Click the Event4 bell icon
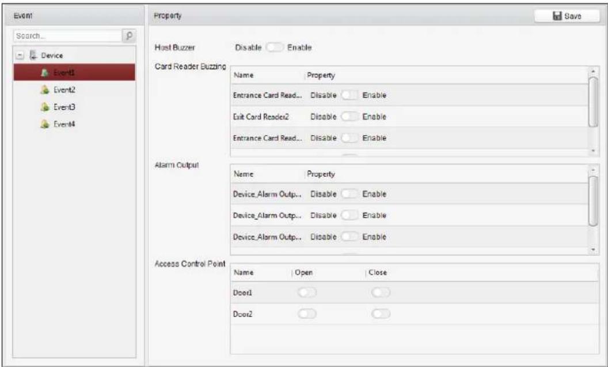Screen dimensions: 608x367 pyautogui.click(x=45, y=124)
